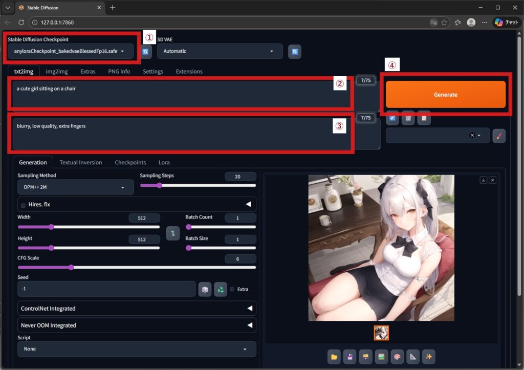Open the Lora tab
Image resolution: width=524 pixels, height=370 pixels.
(164, 162)
